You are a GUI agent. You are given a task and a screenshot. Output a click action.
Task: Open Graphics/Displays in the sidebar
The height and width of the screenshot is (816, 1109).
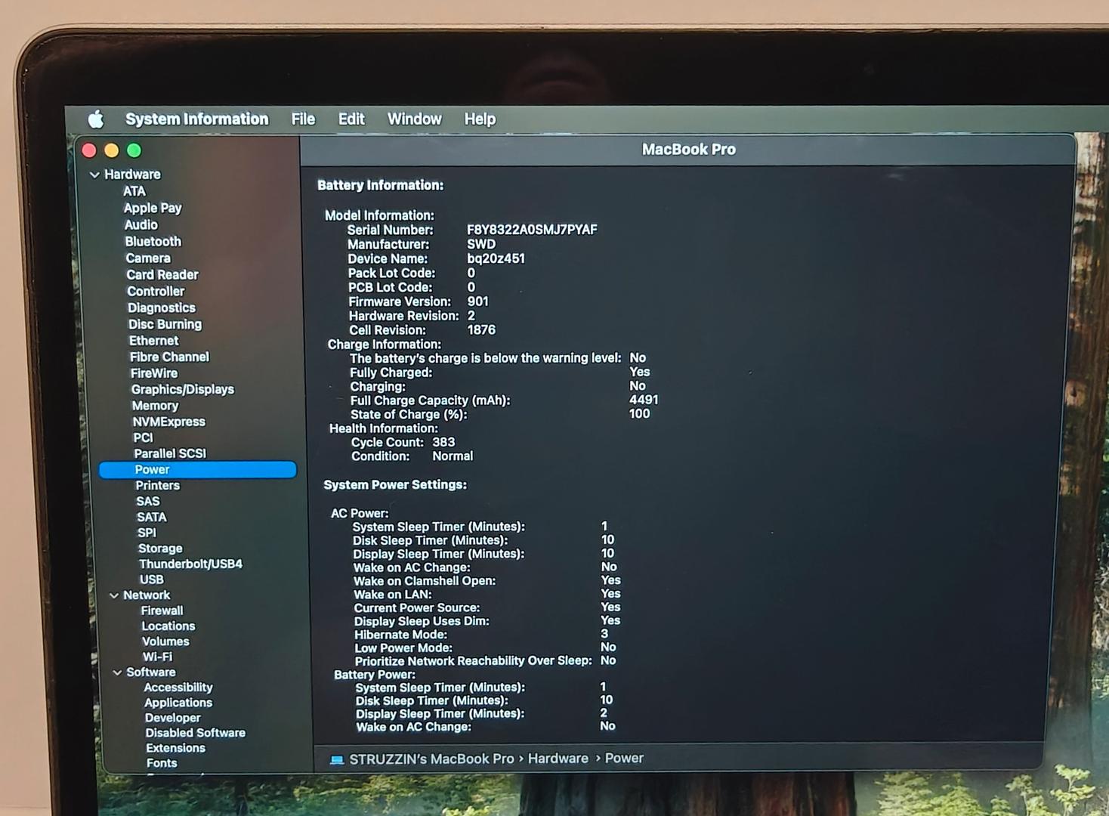pos(183,389)
